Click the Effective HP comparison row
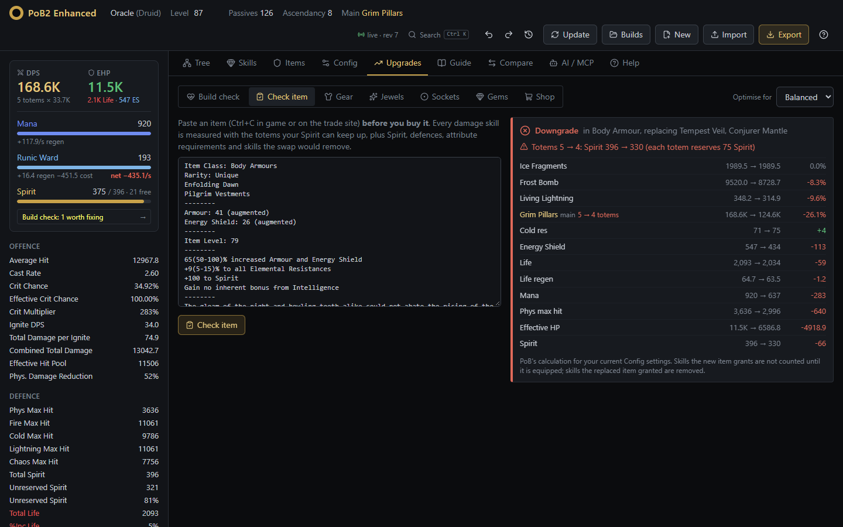Image resolution: width=843 pixels, height=527 pixels. [673, 328]
